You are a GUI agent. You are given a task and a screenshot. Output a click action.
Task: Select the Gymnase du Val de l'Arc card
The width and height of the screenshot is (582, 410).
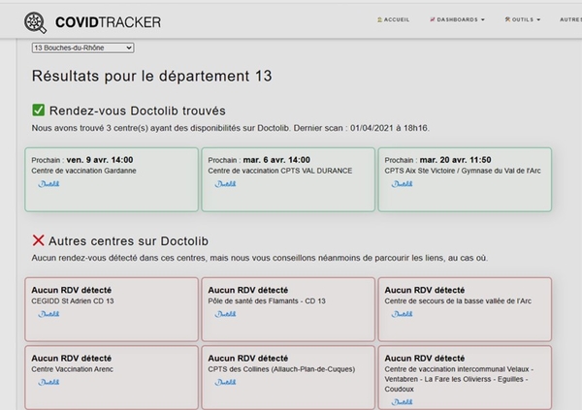click(465, 179)
